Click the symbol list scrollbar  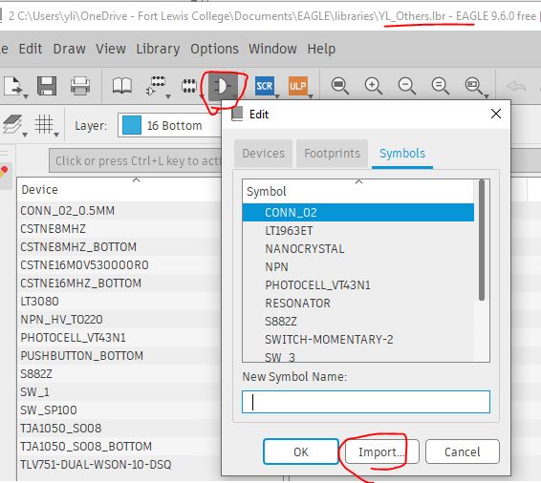click(x=482, y=240)
